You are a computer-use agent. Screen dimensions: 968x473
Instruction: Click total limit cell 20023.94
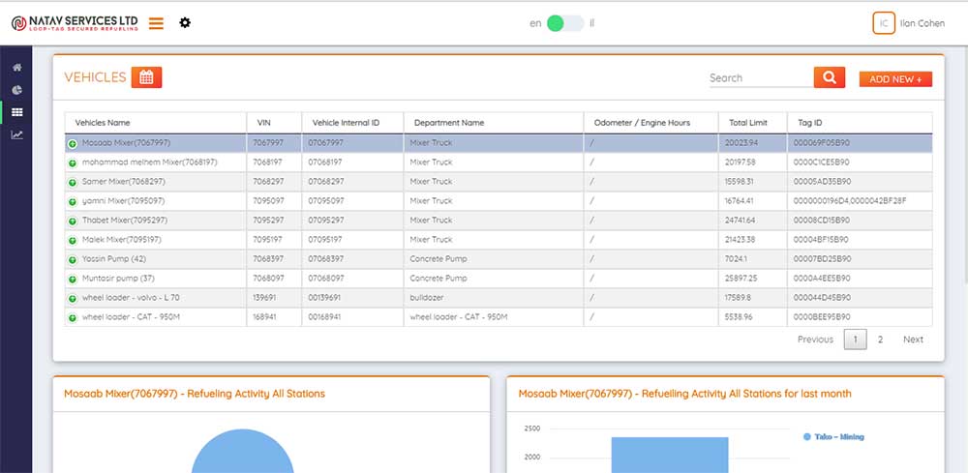point(753,143)
